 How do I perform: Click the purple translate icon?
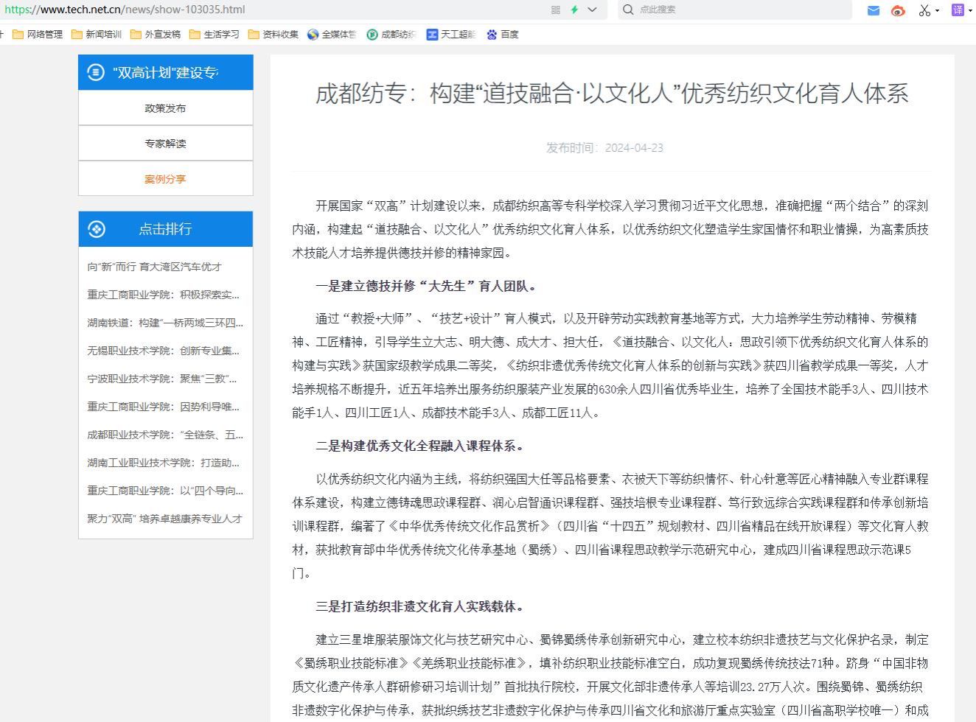[958, 10]
